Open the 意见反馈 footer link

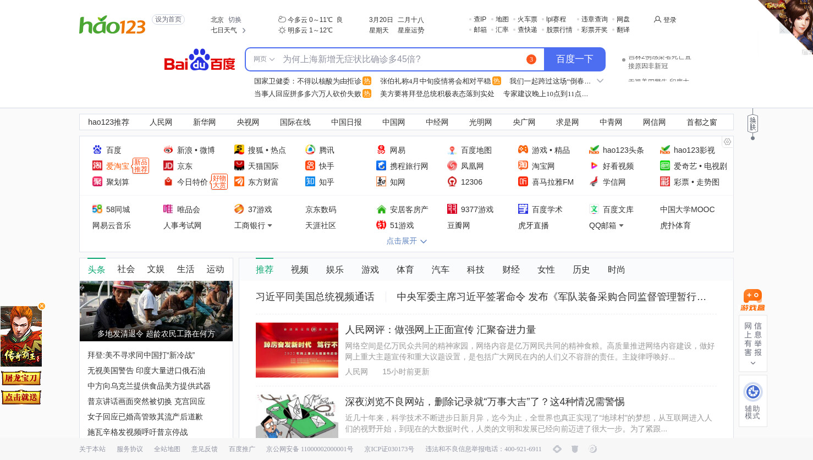pyautogui.click(x=205, y=449)
